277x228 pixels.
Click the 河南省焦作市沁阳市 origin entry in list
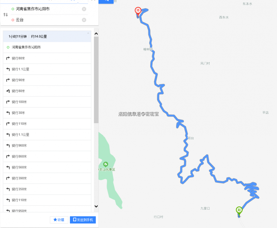47,47
